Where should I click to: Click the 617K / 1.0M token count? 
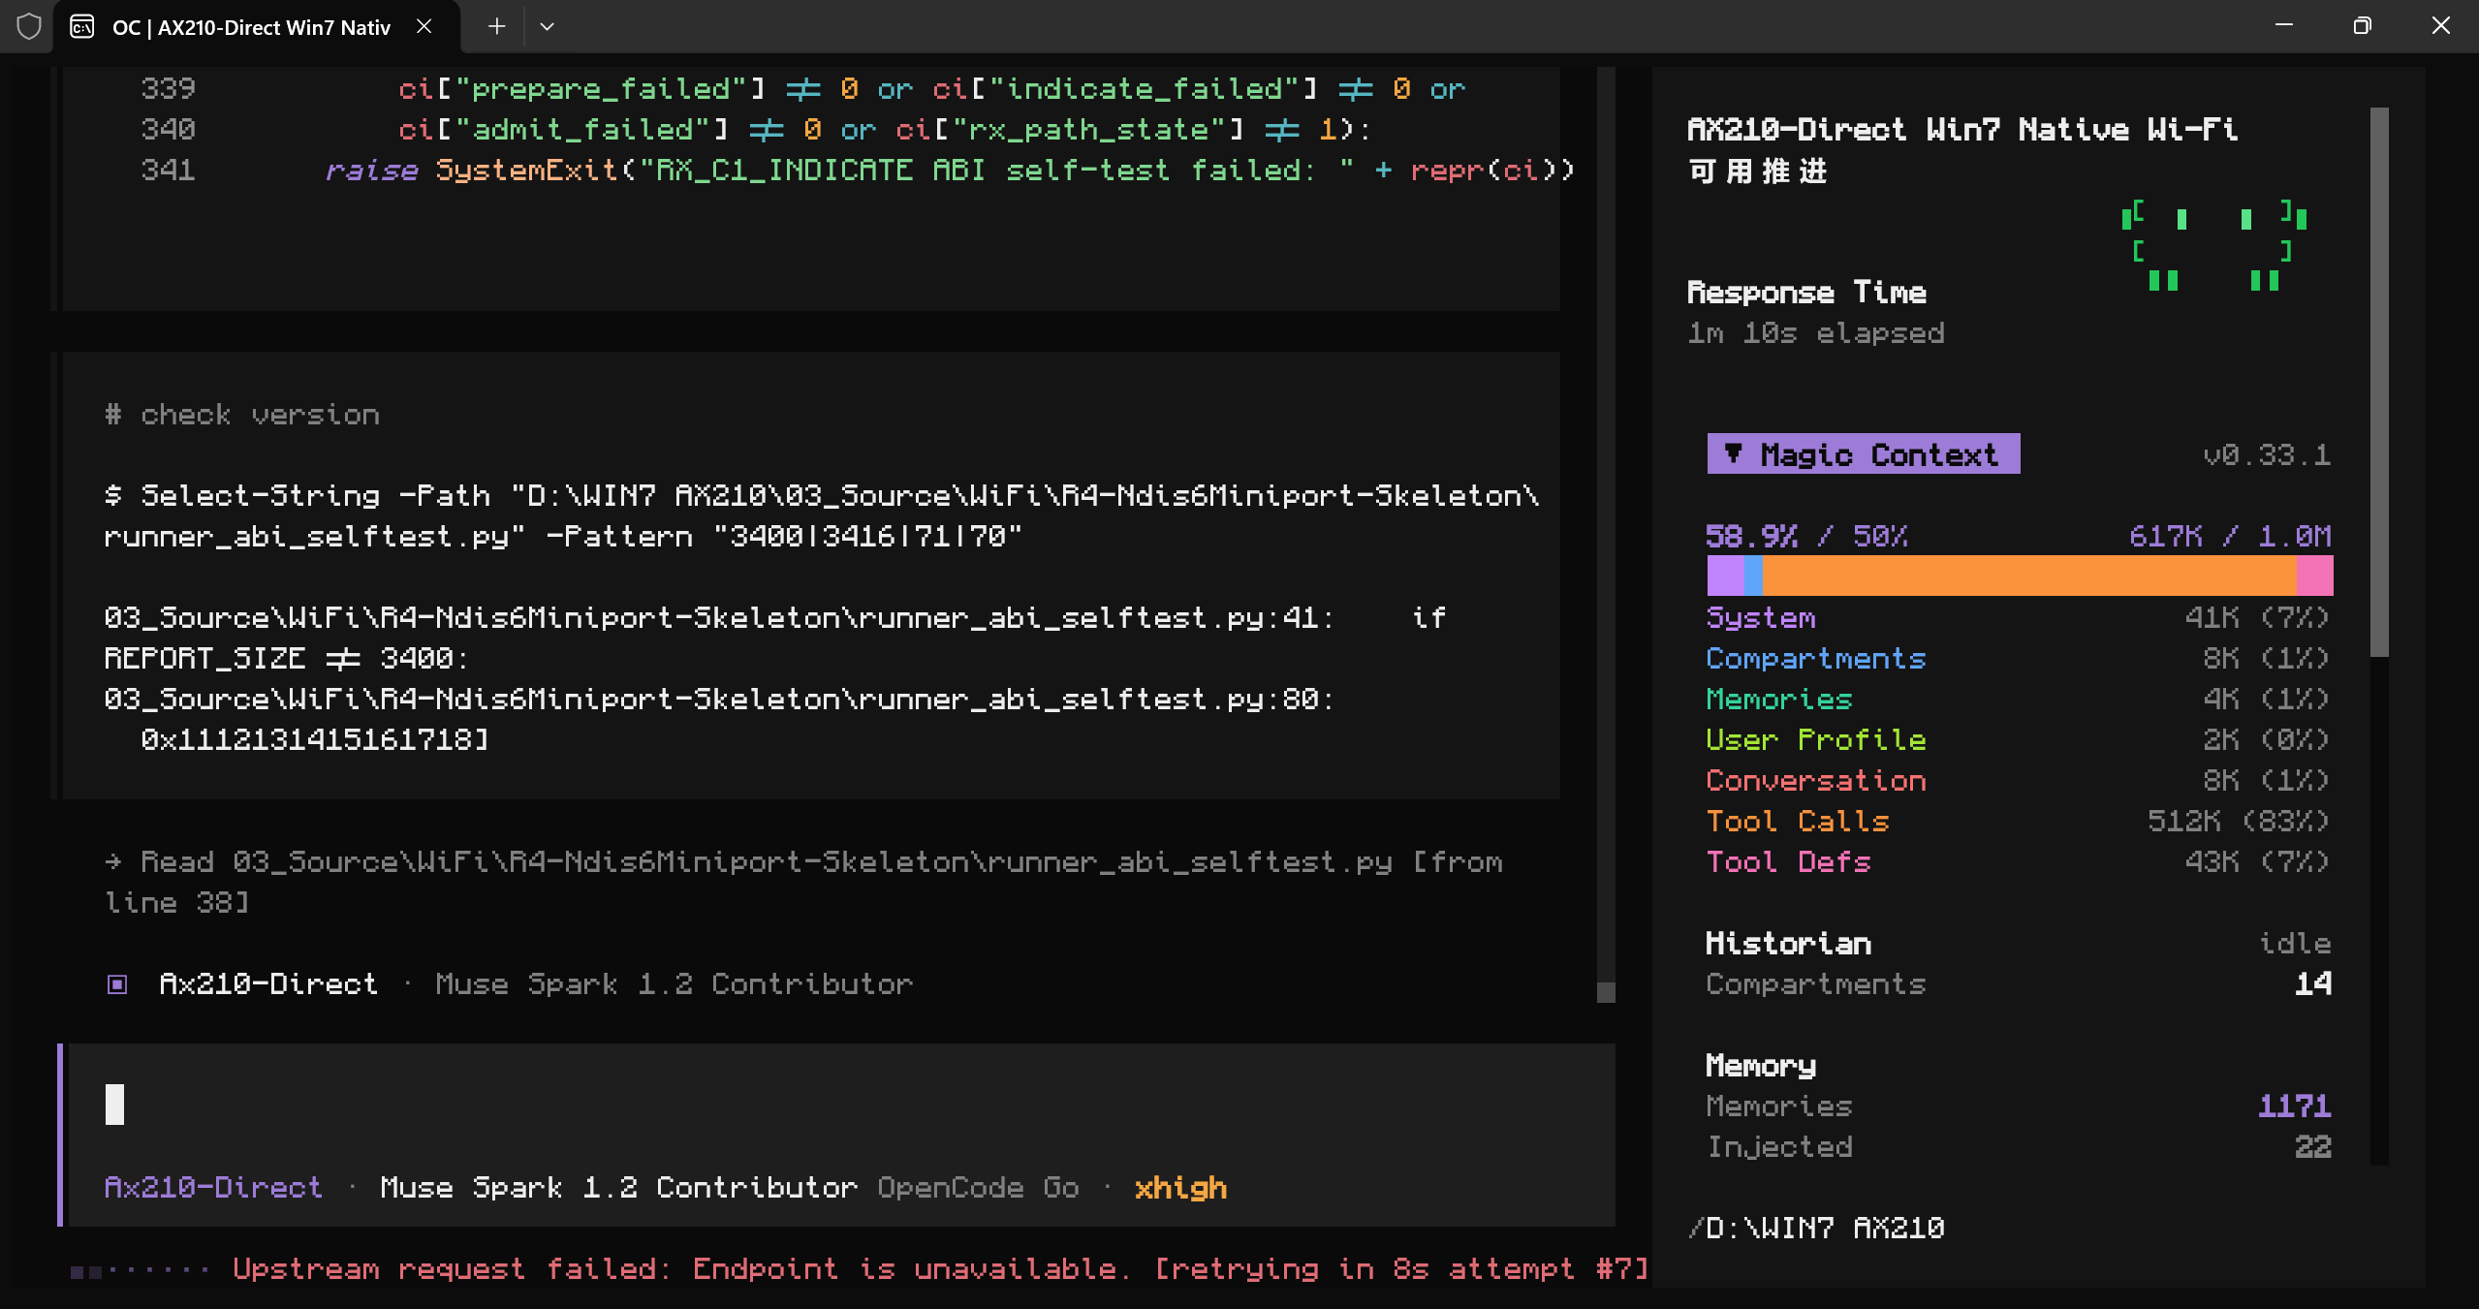(x=2230, y=536)
